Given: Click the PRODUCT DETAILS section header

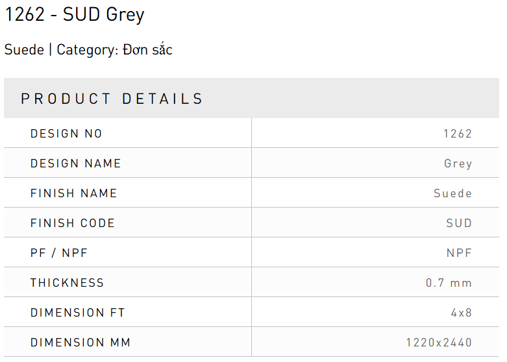Looking at the screenshot, I should tap(112, 99).
